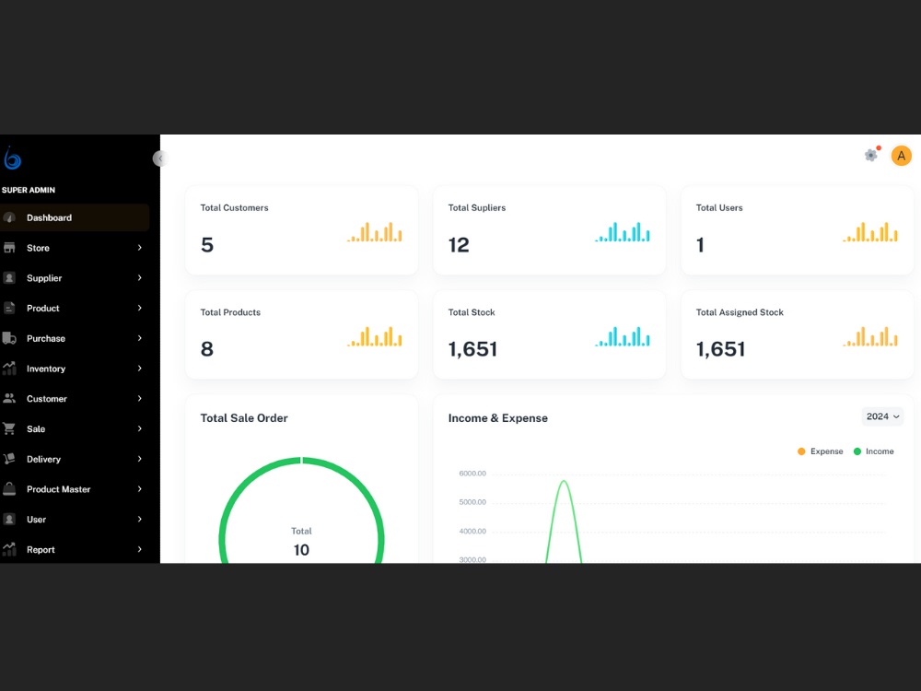Open the orange 'A' user avatar
Viewport: 921px width, 691px height.
pyautogui.click(x=901, y=156)
